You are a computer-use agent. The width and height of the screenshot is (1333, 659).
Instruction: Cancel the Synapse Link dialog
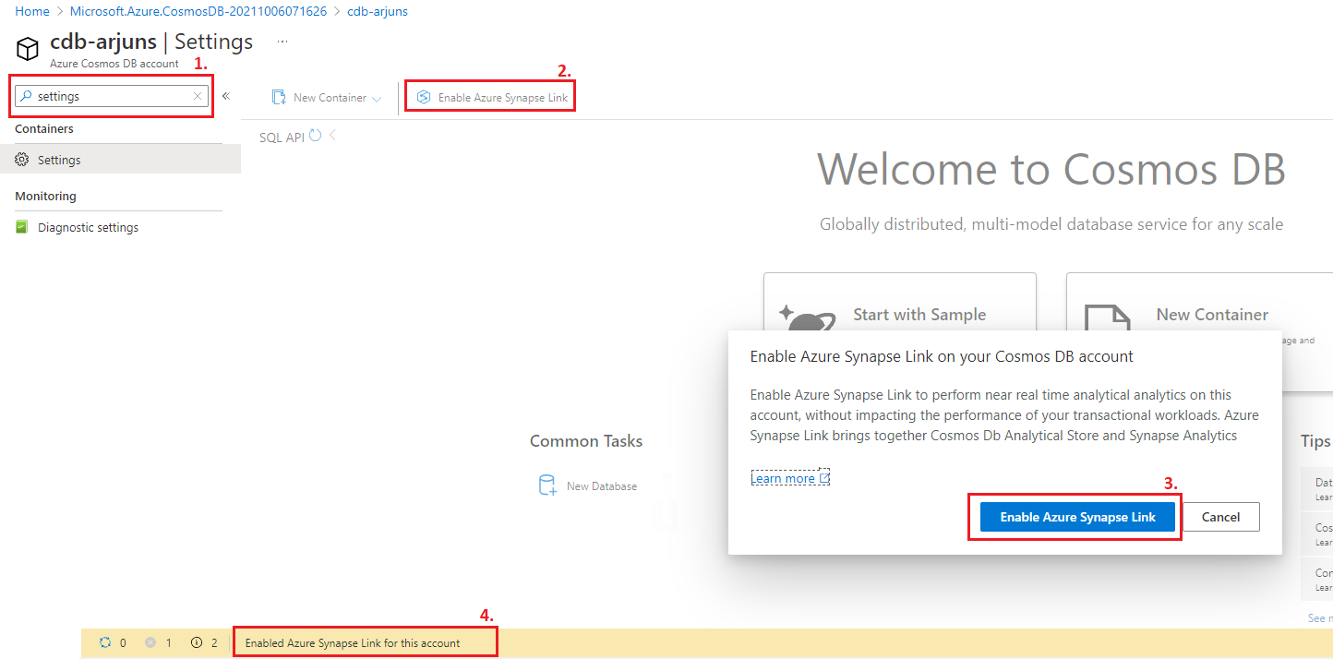pyautogui.click(x=1220, y=517)
